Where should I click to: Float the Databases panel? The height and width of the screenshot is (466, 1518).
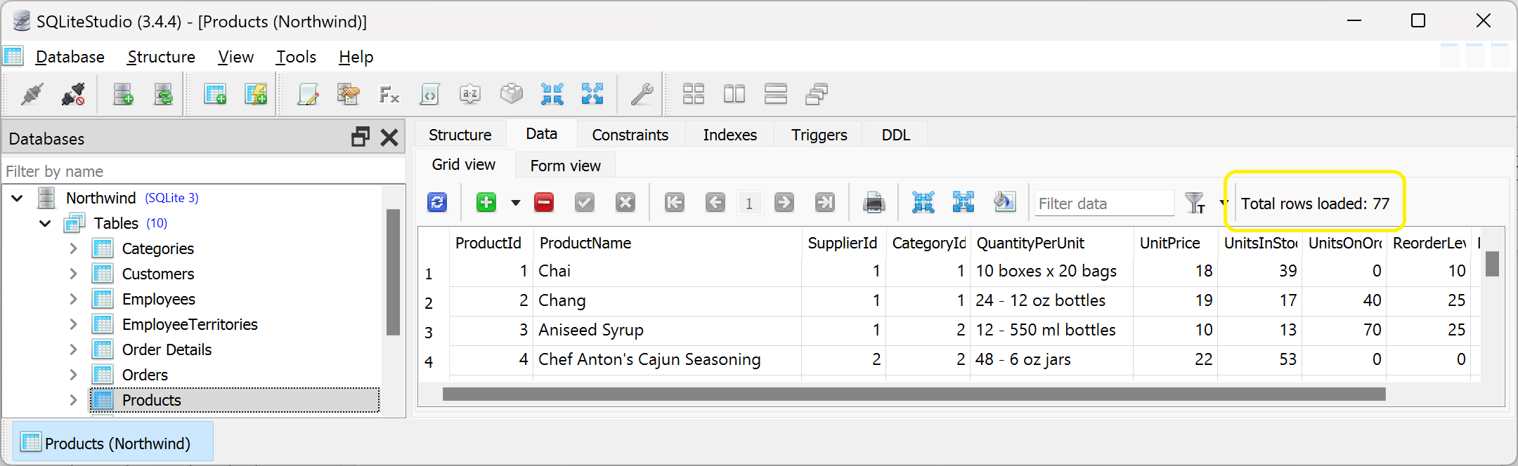pos(361,137)
